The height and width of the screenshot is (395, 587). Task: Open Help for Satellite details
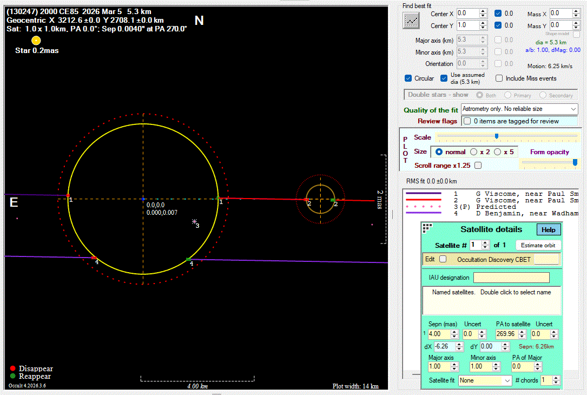548,229
